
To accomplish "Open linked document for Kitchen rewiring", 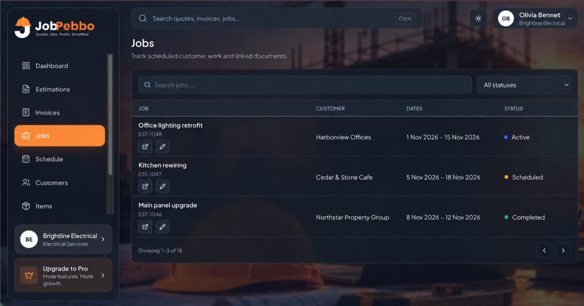I will [145, 186].
